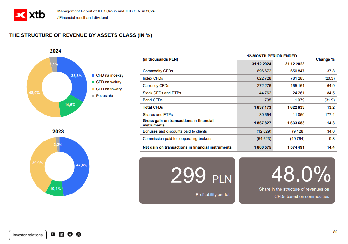Open the X (Twitter) social icon
348x244 pixels.
point(79,234)
